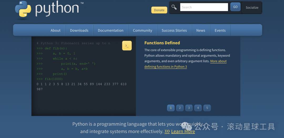
Task: Open the Socialize menu
Action: [252, 8]
